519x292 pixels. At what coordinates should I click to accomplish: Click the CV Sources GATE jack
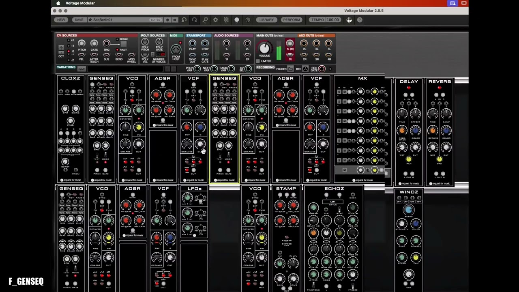tap(94, 44)
